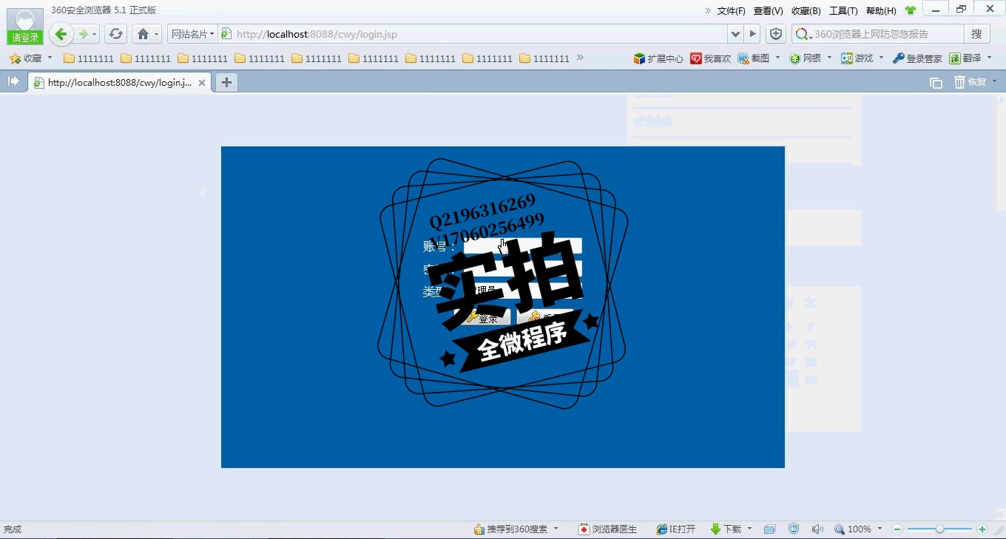Click the tab window overview icon
The image size is (1006, 539).
point(936,82)
